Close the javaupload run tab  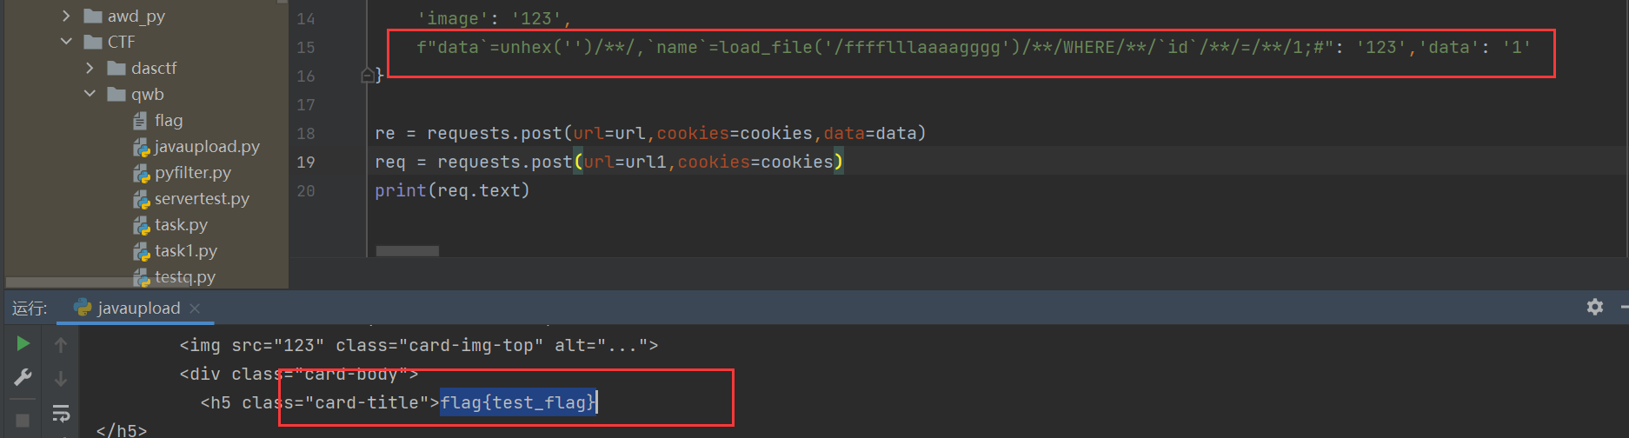click(x=195, y=309)
